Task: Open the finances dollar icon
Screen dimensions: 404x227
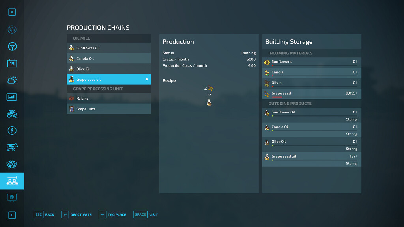Action: click(12, 130)
